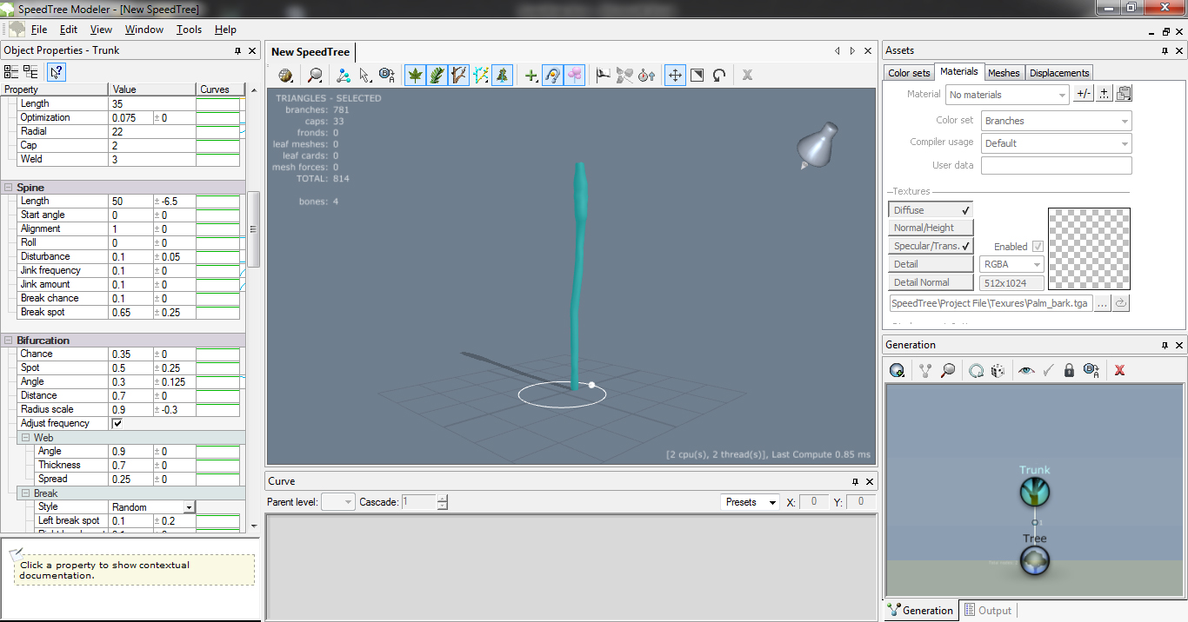Switch to the Color sets tab

[x=910, y=73]
